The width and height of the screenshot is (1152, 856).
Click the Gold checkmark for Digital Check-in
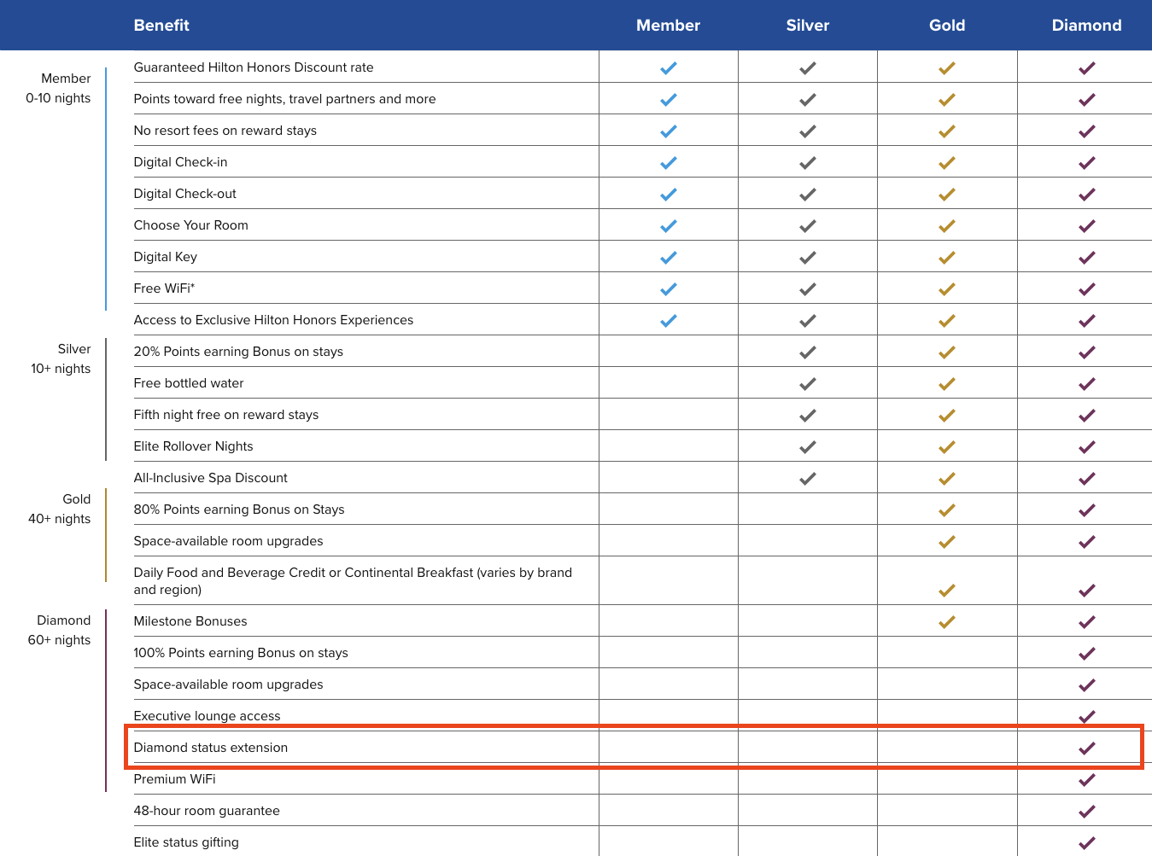(946, 163)
